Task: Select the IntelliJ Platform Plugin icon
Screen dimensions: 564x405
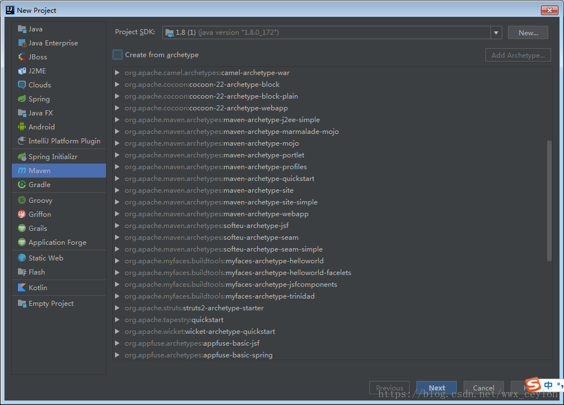Action: (x=22, y=141)
